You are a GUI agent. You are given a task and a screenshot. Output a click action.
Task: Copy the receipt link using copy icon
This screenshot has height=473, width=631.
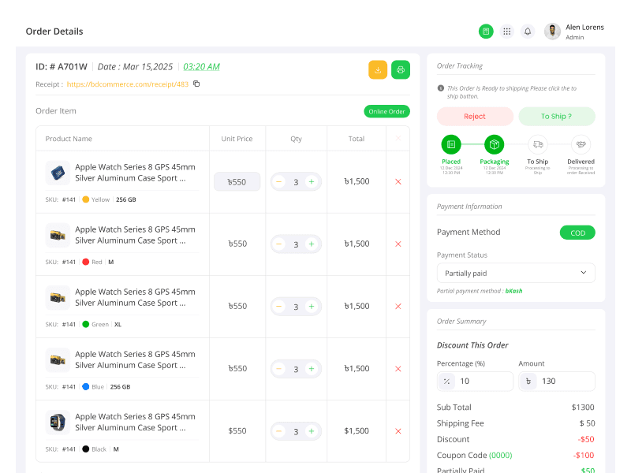[196, 84]
